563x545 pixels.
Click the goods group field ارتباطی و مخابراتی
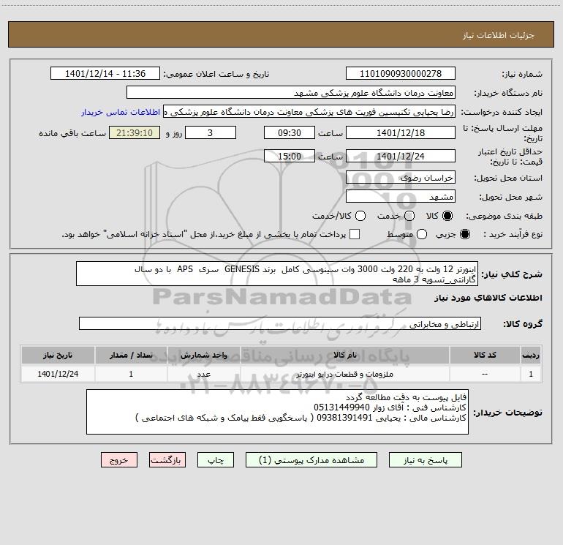click(280, 323)
